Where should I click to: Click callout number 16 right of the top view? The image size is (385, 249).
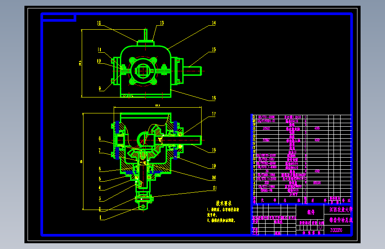coord(214,98)
